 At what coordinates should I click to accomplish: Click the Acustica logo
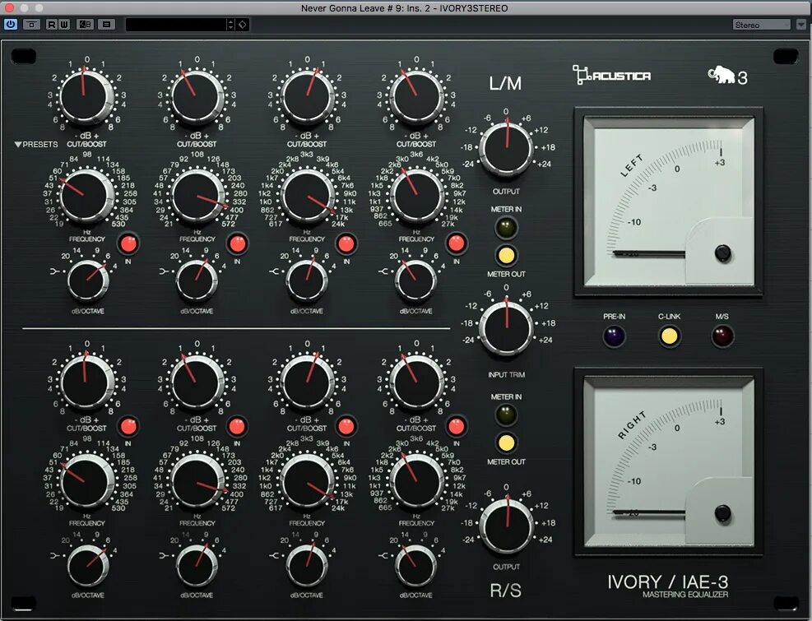pyautogui.click(x=611, y=75)
